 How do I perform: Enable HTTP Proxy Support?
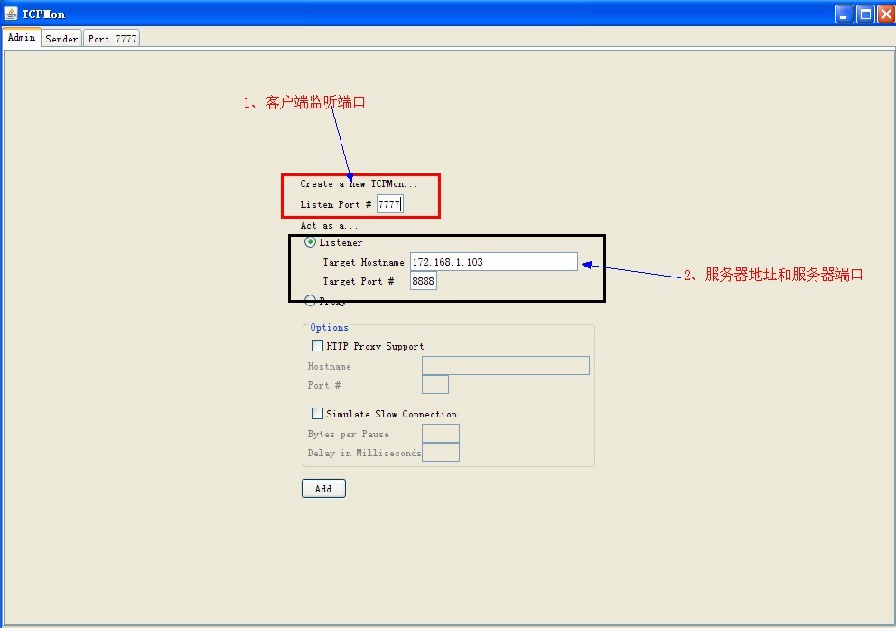pos(317,345)
